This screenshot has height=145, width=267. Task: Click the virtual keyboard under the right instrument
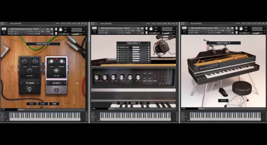pos(223,116)
